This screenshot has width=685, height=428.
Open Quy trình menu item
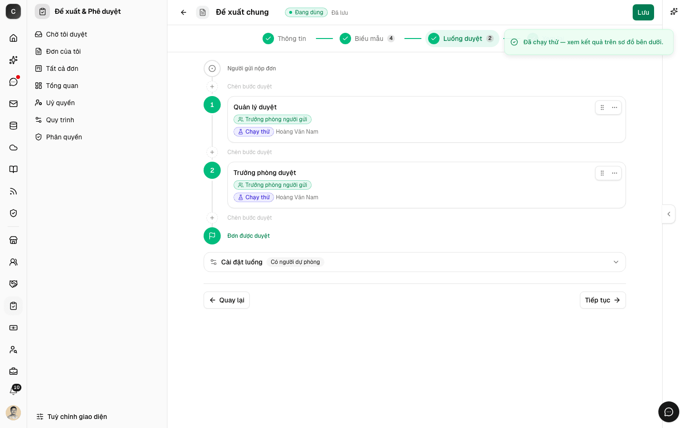[97, 120]
